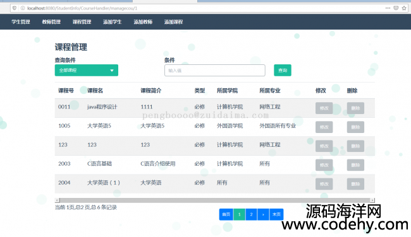Click the bookmark star icon in address bar

pos(404,8)
